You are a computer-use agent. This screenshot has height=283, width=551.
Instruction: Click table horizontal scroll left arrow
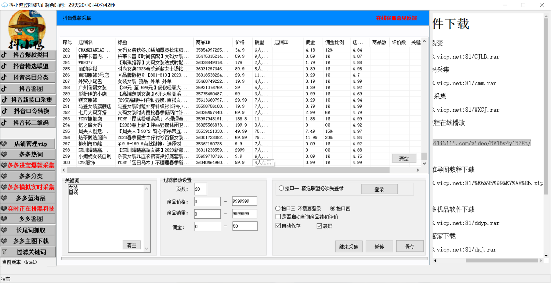[64, 170]
